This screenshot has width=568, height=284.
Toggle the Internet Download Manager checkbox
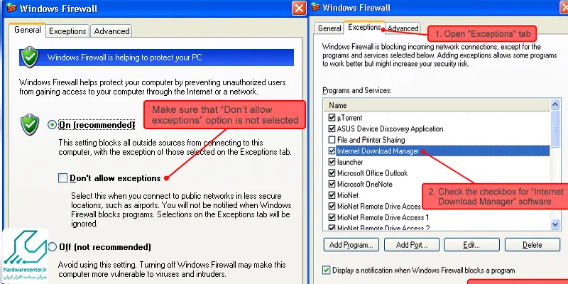click(x=332, y=151)
